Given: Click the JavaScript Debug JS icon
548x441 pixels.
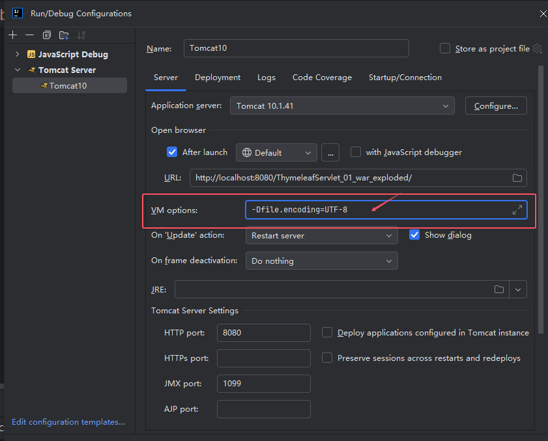Looking at the screenshot, I should pyautogui.click(x=31, y=54).
